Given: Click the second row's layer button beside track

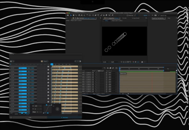Looking at the screenshot, I should (48, 70).
